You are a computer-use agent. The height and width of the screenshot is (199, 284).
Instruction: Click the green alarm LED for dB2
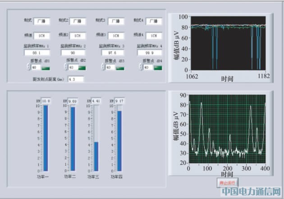(82, 68)
